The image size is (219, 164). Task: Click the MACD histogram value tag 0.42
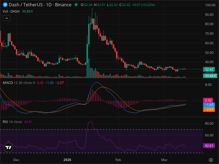pyautogui.click(x=208, y=100)
